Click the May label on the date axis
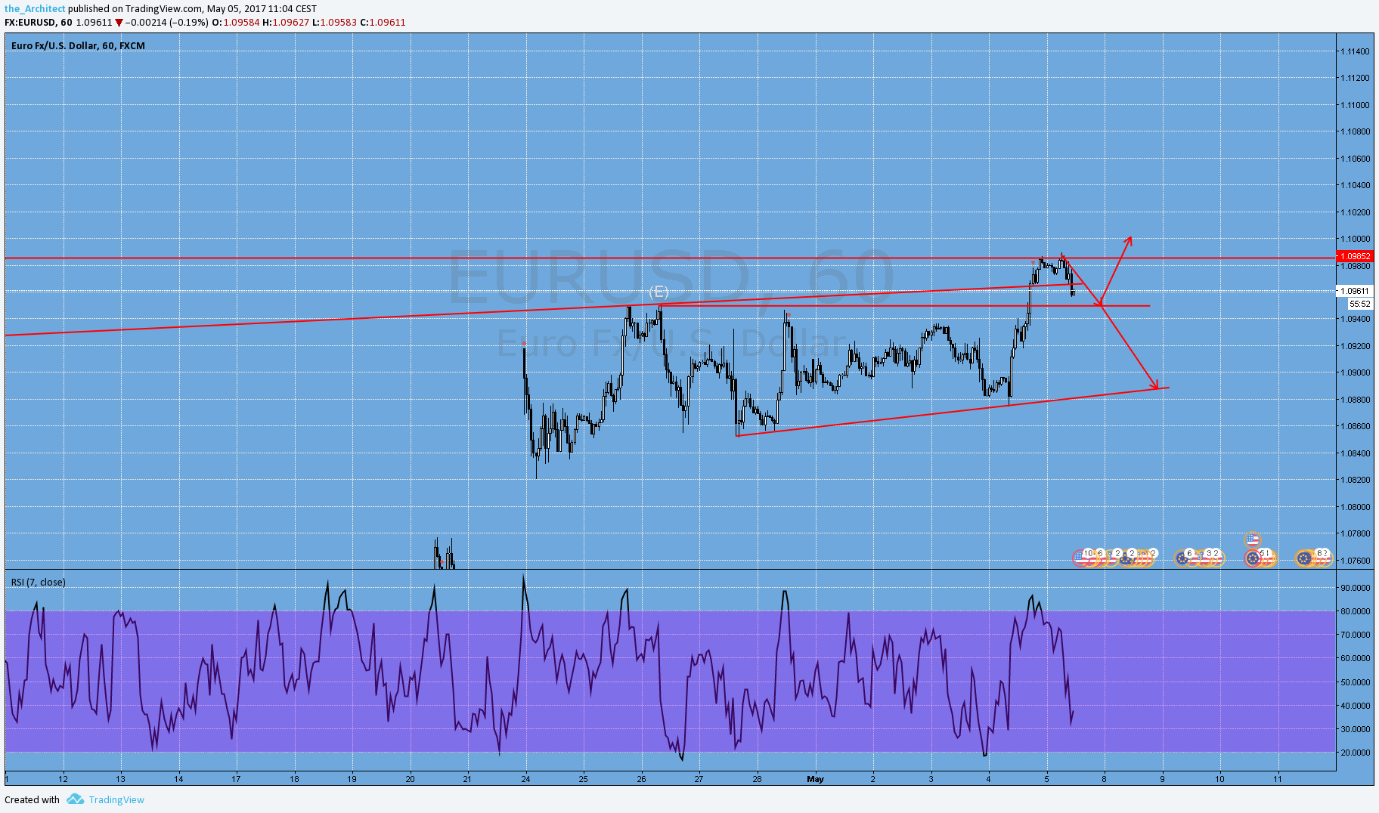The width and height of the screenshot is (1379, 813). click(x=815, y=779)
